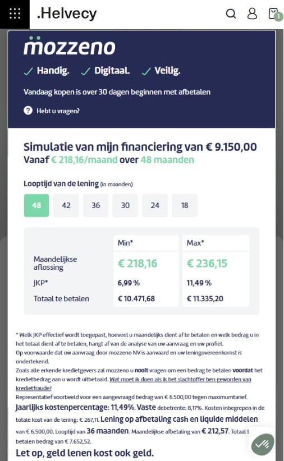Click the green checkmark chat badge
The image size is (284, 461).
[x=263, y=444]
